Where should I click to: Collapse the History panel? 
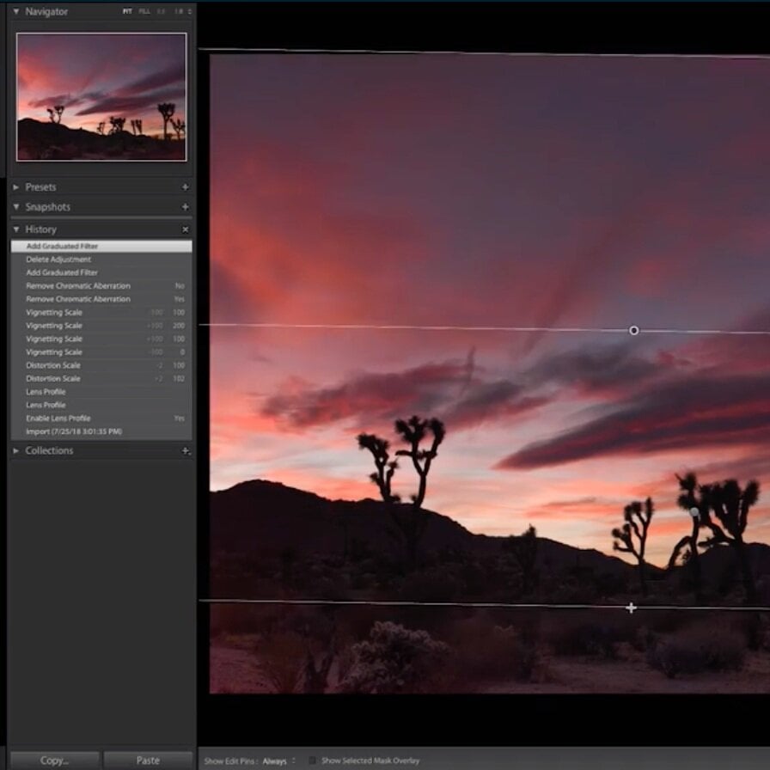click(x=16, y=230)
